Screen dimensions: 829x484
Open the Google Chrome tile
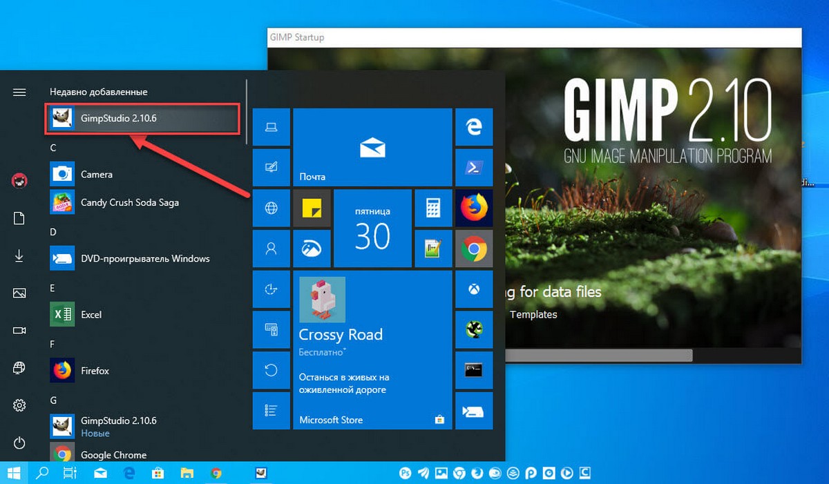click(474, 249)
